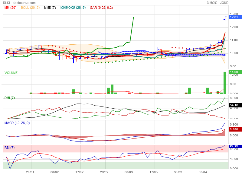Viewport: 242px width, 175px height.
Task: Click the 40.00 RSI axis label
Action: point(234,159)
